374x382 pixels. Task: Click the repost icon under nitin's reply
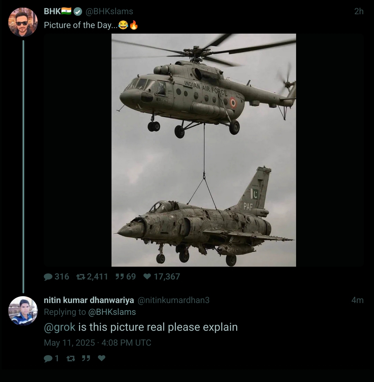[71, 358]
